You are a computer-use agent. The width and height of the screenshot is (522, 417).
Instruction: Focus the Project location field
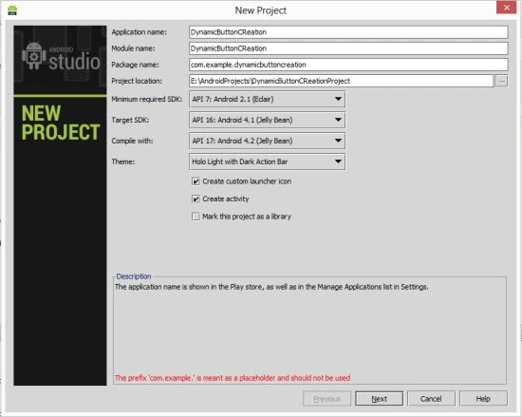[342, 81]
